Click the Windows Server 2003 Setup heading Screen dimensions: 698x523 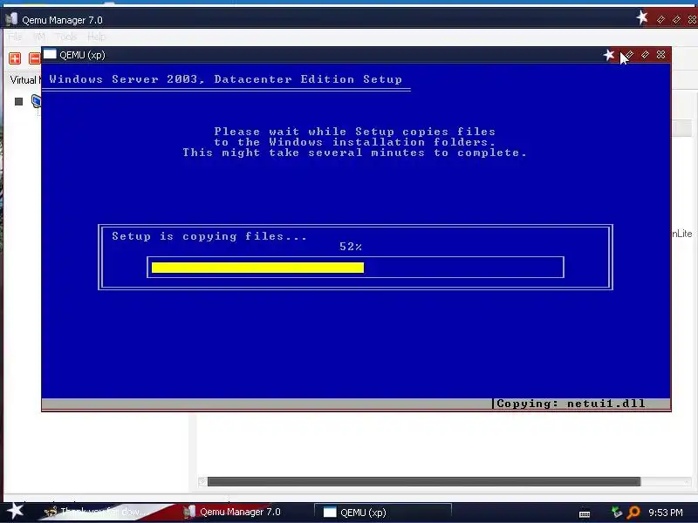pyautogui.click(x=226, y=79)
